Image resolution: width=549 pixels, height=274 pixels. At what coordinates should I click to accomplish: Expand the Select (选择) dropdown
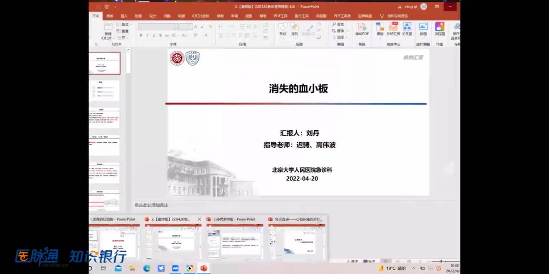pos(340,37)
